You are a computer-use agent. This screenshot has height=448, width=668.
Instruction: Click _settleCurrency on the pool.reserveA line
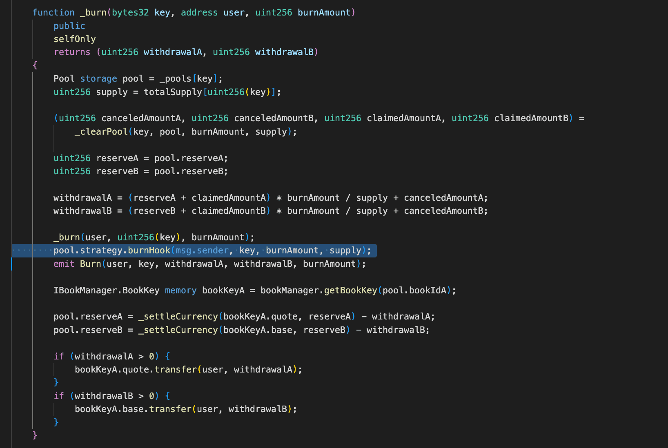click(x=178, y=317)
